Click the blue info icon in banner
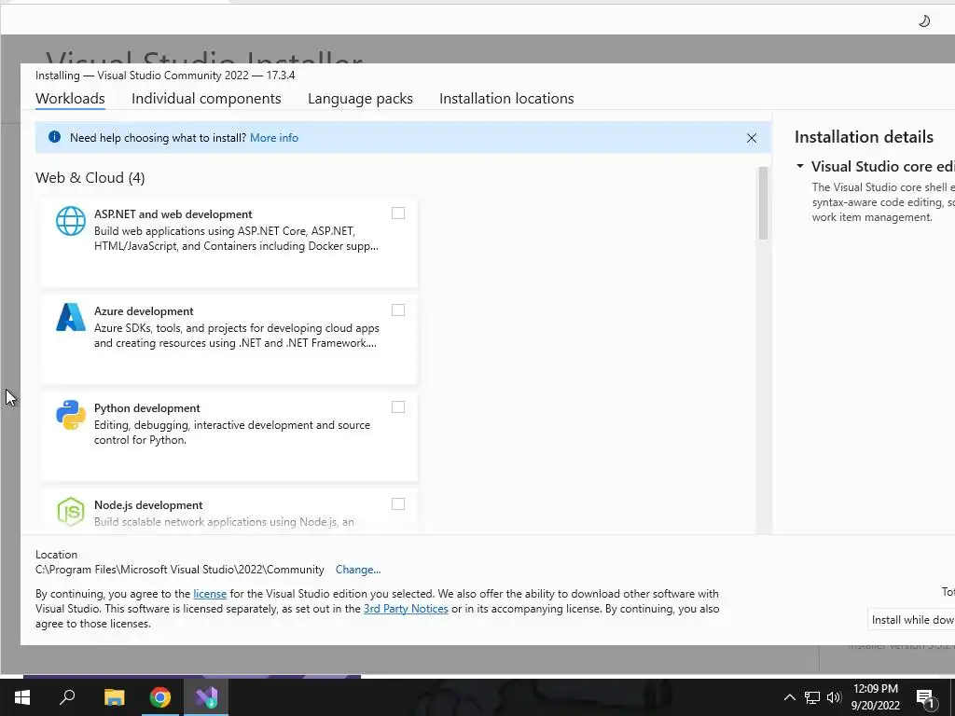This screenshot has height=716, width=955. pos(54,137)
